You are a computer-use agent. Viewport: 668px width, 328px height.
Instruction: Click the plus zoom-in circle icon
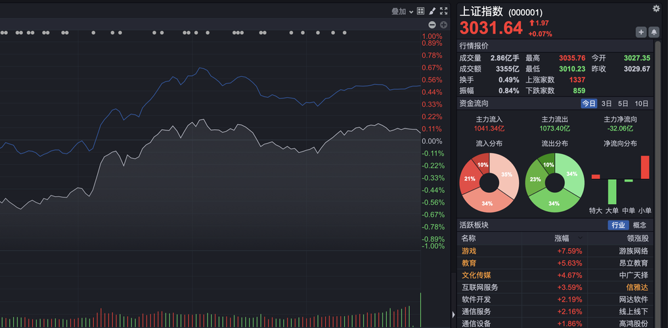click(443, 25)
